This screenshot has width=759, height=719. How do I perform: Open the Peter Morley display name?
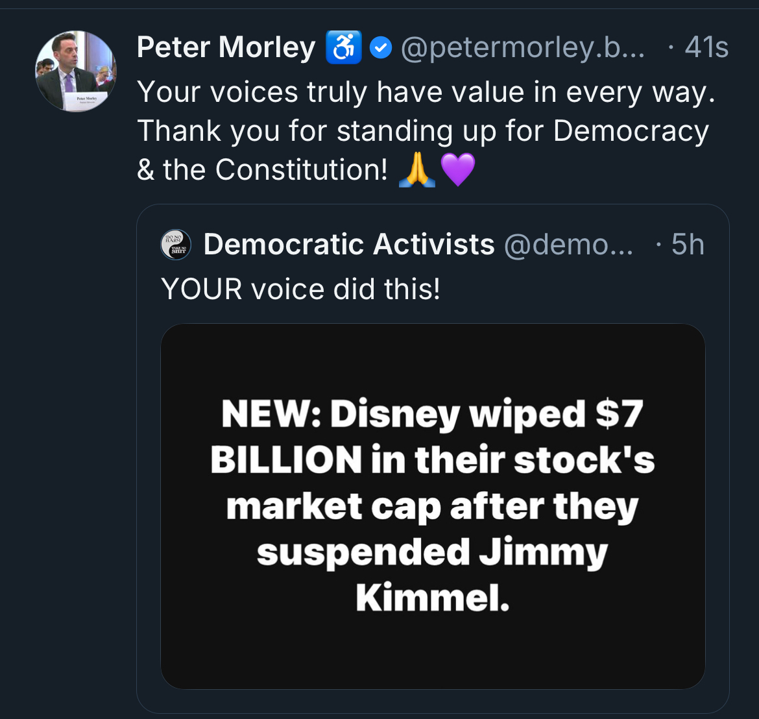click(x=226, y=48)
